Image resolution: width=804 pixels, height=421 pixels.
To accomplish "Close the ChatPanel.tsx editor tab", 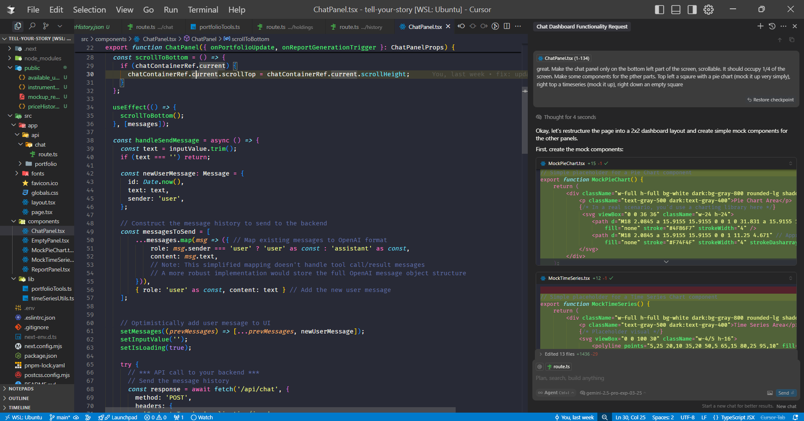I will point(448,26).
